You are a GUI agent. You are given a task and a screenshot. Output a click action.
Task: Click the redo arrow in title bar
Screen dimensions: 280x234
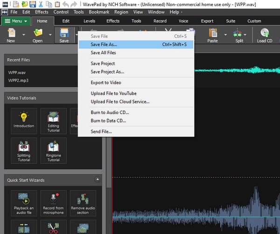pos(74,4)
